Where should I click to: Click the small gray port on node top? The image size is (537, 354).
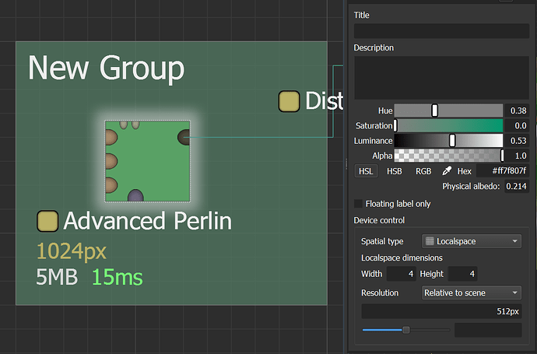point(124,124)
